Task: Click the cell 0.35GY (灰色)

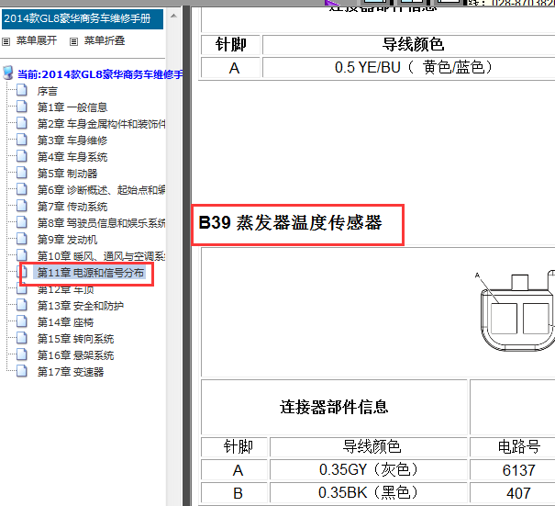Action: 369,470
